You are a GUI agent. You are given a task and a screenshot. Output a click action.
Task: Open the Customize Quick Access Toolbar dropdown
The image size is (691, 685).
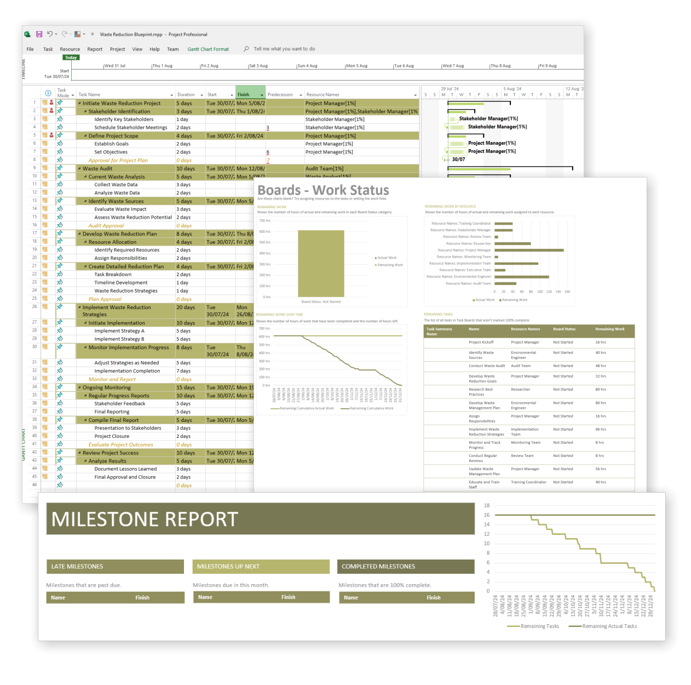pos(92,34)
